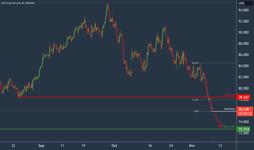Click the 74.000 price axis value
Viewport: 254px width, 150px height.
point(243,122)
